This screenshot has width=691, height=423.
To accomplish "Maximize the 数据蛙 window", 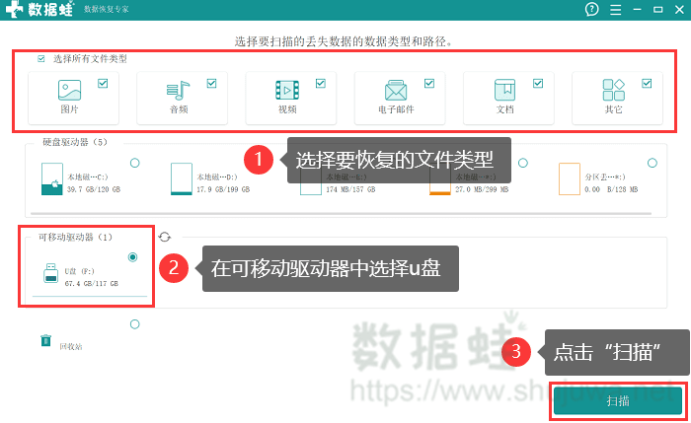I will pos(658,9).
